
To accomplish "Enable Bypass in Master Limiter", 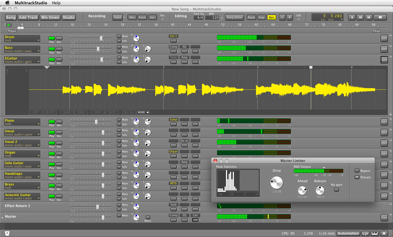I will point(357,171).
